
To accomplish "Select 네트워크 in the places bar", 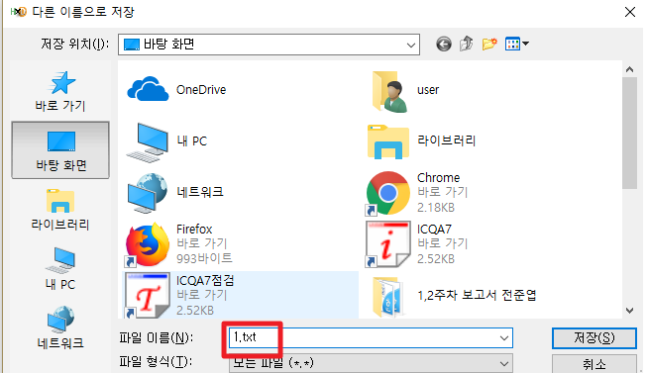I will 60,327.
